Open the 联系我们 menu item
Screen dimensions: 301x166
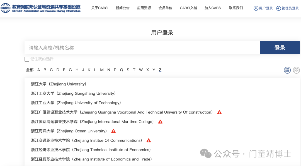[x=236, y=8]
